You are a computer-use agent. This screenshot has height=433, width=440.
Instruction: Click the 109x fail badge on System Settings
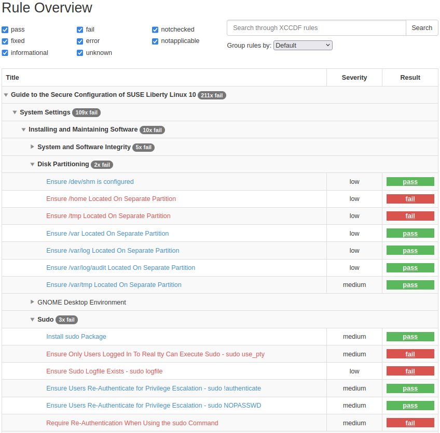pyautogui.click(x=86, y=112)
